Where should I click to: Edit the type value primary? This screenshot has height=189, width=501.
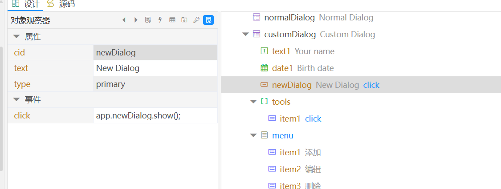[x=155, y=84]
